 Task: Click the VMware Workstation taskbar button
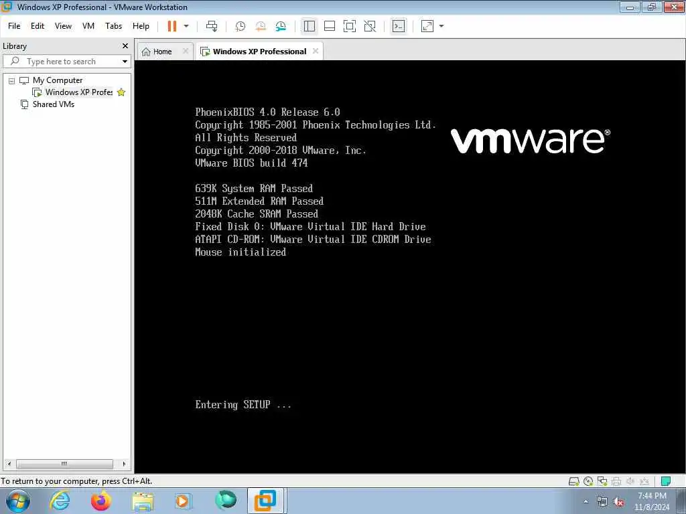267,501
